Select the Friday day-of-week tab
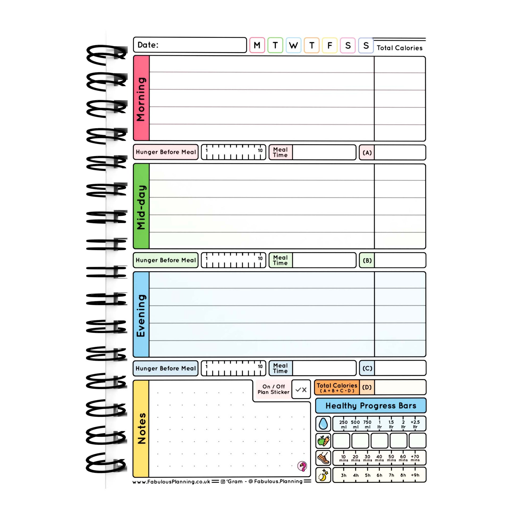Image resolution: width=517 pixels, height=517 pixels. tap(329, 45)
